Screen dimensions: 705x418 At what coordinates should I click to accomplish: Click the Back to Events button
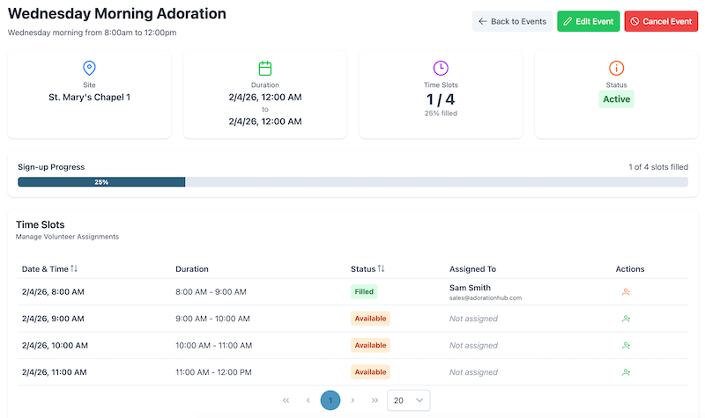click(x=513, y=21)
